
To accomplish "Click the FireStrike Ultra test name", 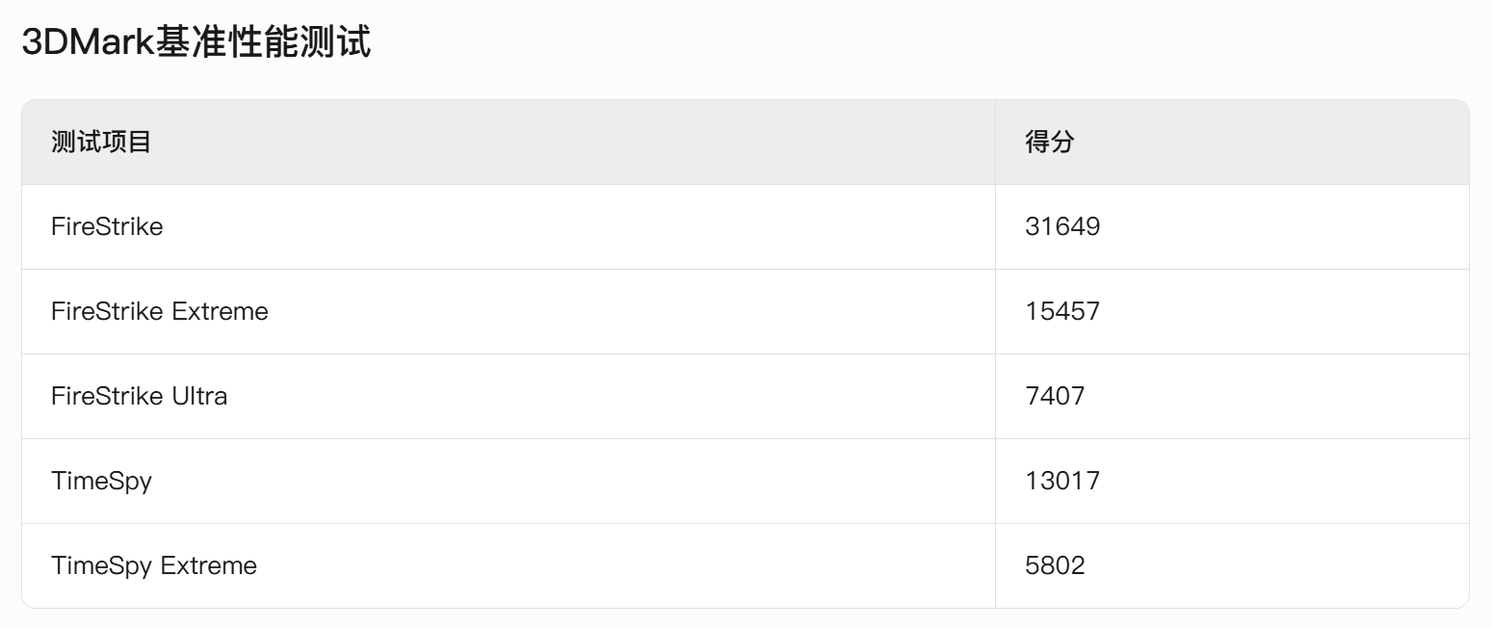I will 140,396.
